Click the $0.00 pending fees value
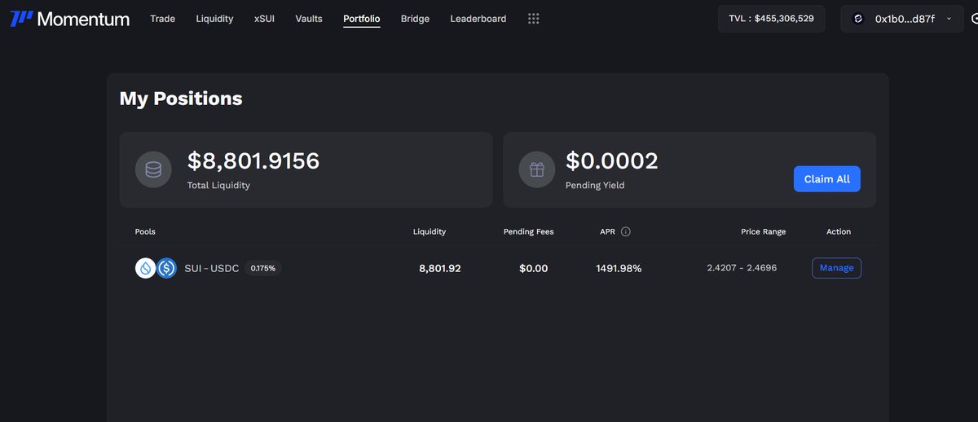978x422 pixels. tap(533, 268)
